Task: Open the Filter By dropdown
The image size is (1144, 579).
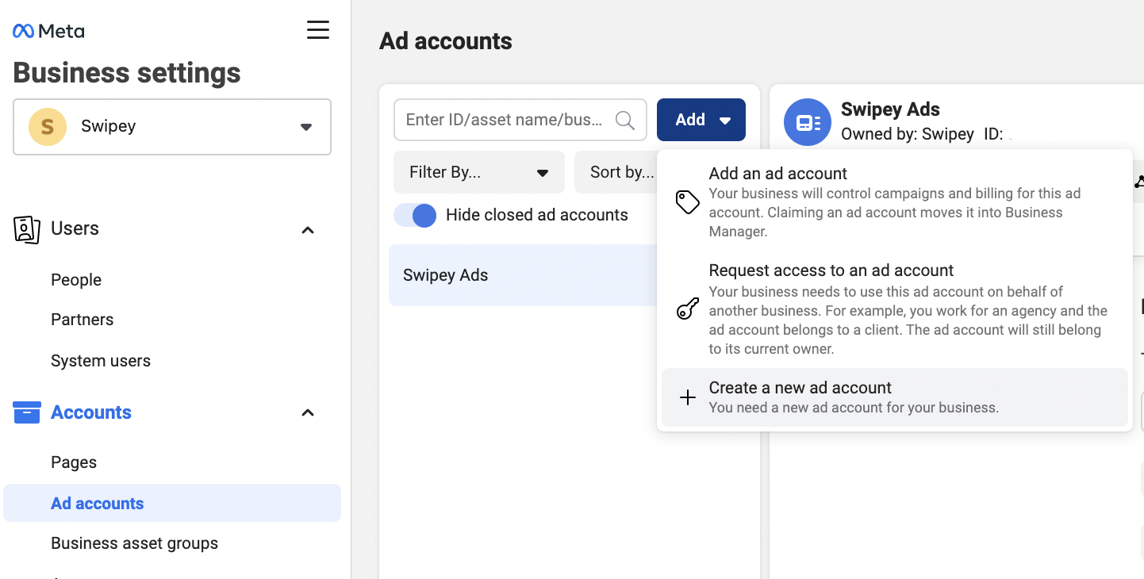Action: click(479, 172)
